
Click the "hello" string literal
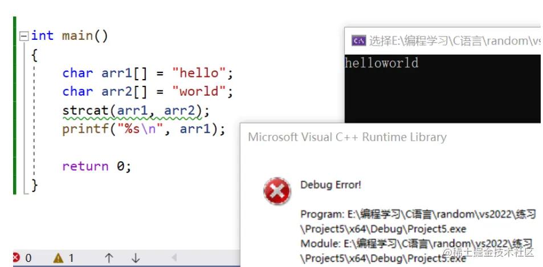pos(199,73)
